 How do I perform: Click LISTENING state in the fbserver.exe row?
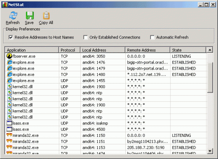click(181, 56)
